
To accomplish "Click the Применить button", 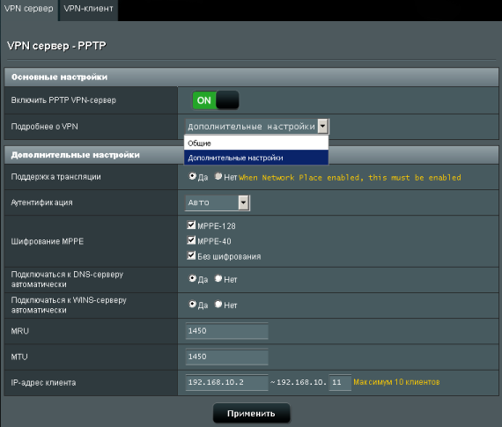I will (x=251, y=413).
